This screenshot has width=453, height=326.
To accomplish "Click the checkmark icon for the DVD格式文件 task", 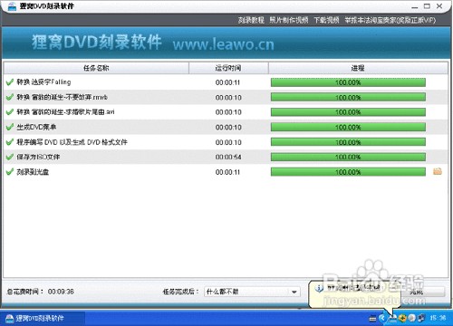I will 10,142.
